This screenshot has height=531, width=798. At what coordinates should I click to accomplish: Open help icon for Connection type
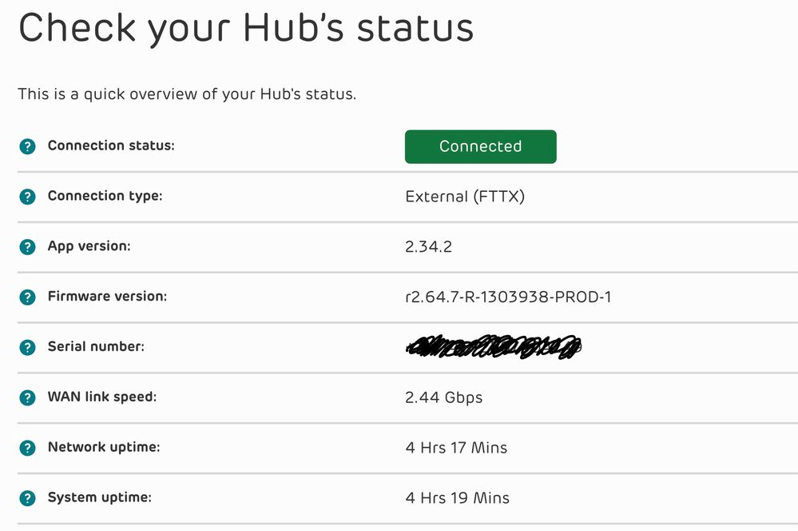(x=27, y=197)
